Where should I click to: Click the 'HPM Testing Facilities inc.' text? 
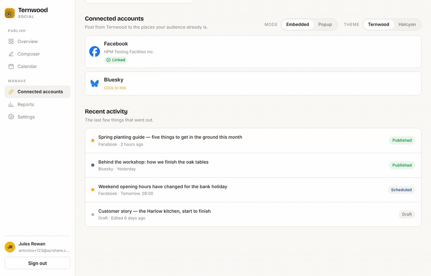(129, 52)
